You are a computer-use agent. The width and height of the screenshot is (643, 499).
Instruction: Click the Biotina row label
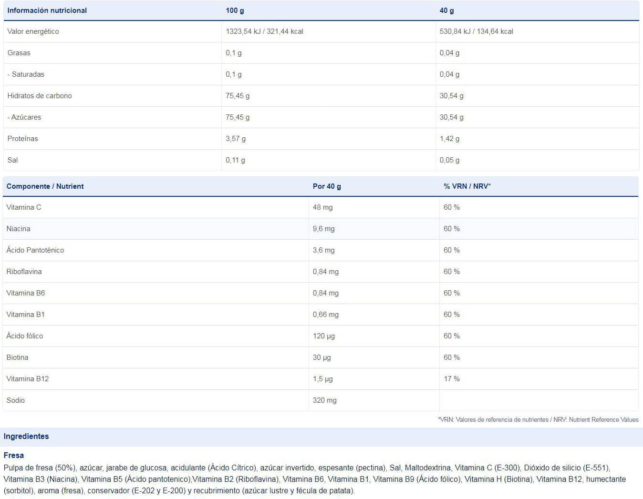(17, 357)
